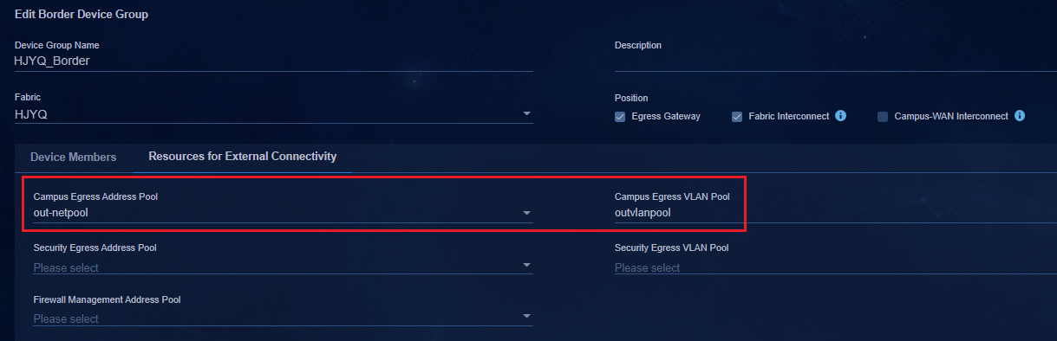
Task: Click Security Egress VLAN Pool field
Action: coord(836,267)
